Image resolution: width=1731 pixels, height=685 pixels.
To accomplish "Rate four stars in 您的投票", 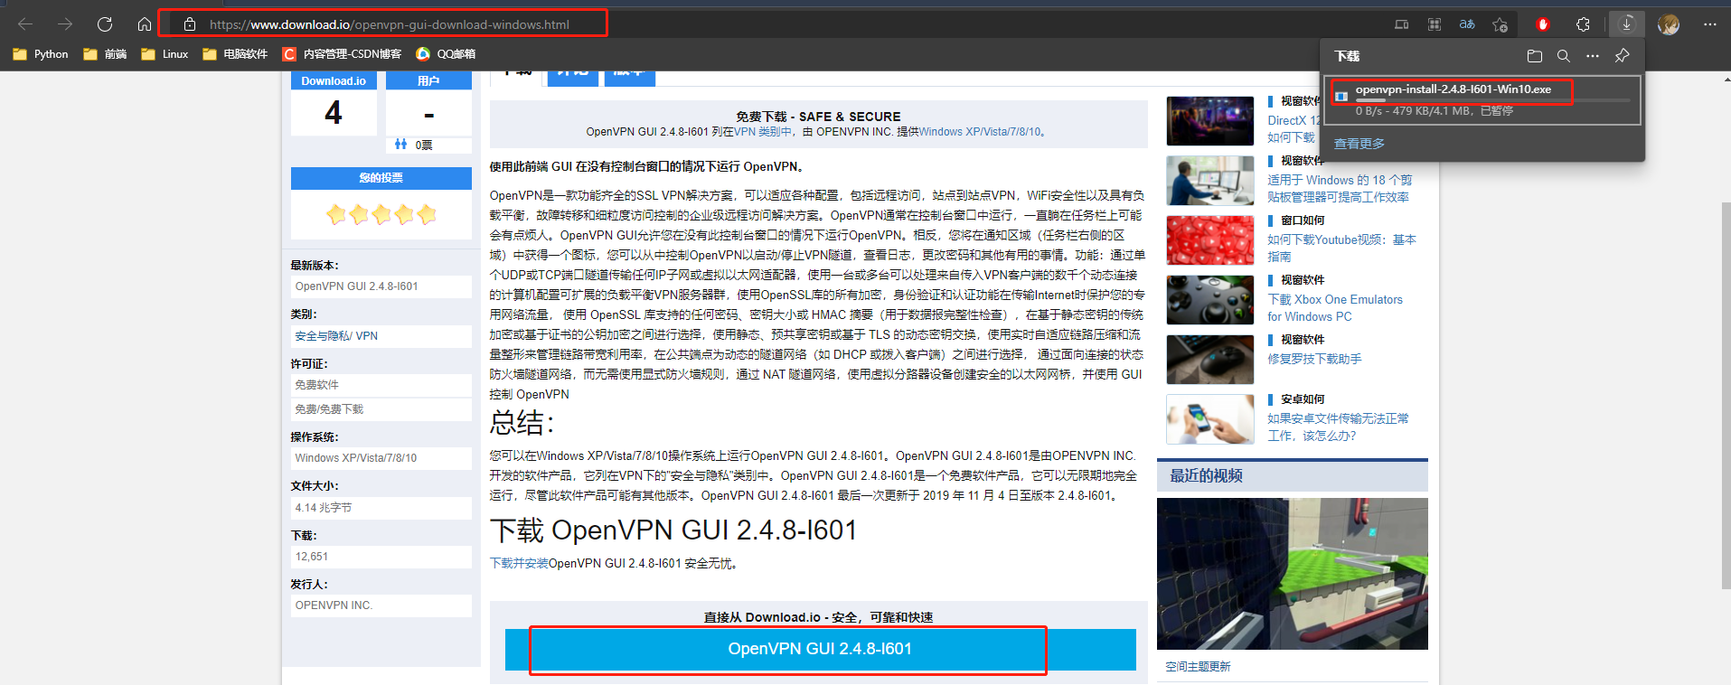I will click(404, 214).
